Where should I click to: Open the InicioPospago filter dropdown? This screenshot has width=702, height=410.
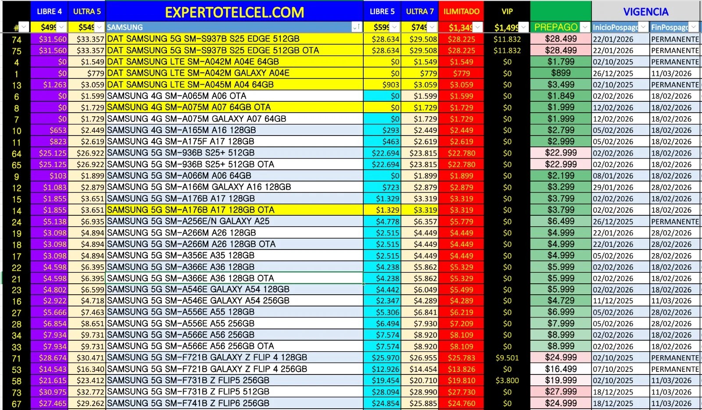pos(643,27)
